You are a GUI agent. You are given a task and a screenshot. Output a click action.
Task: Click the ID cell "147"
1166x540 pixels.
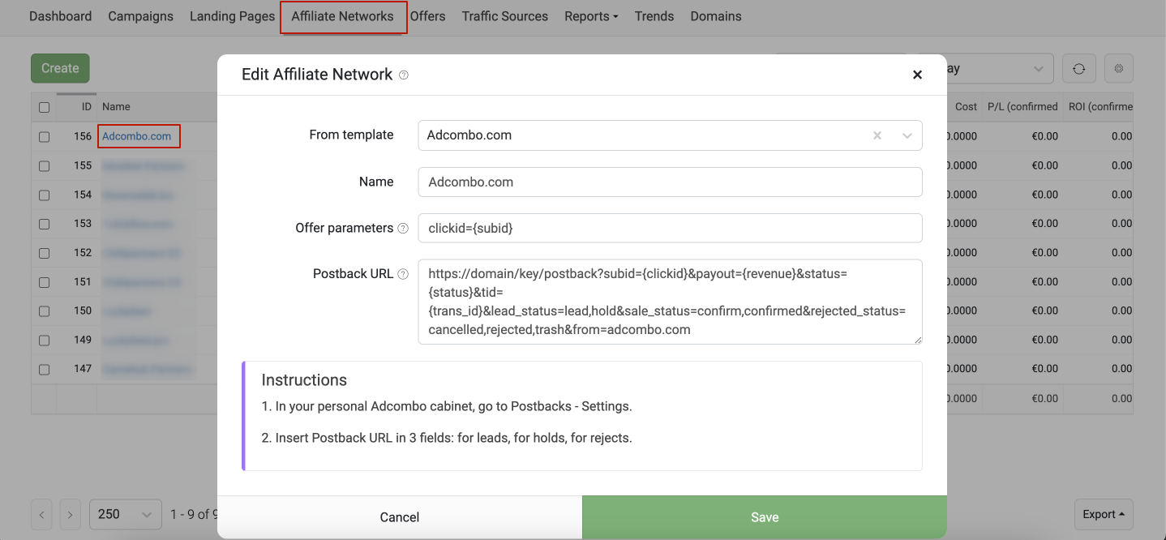(x=83, y=369)
